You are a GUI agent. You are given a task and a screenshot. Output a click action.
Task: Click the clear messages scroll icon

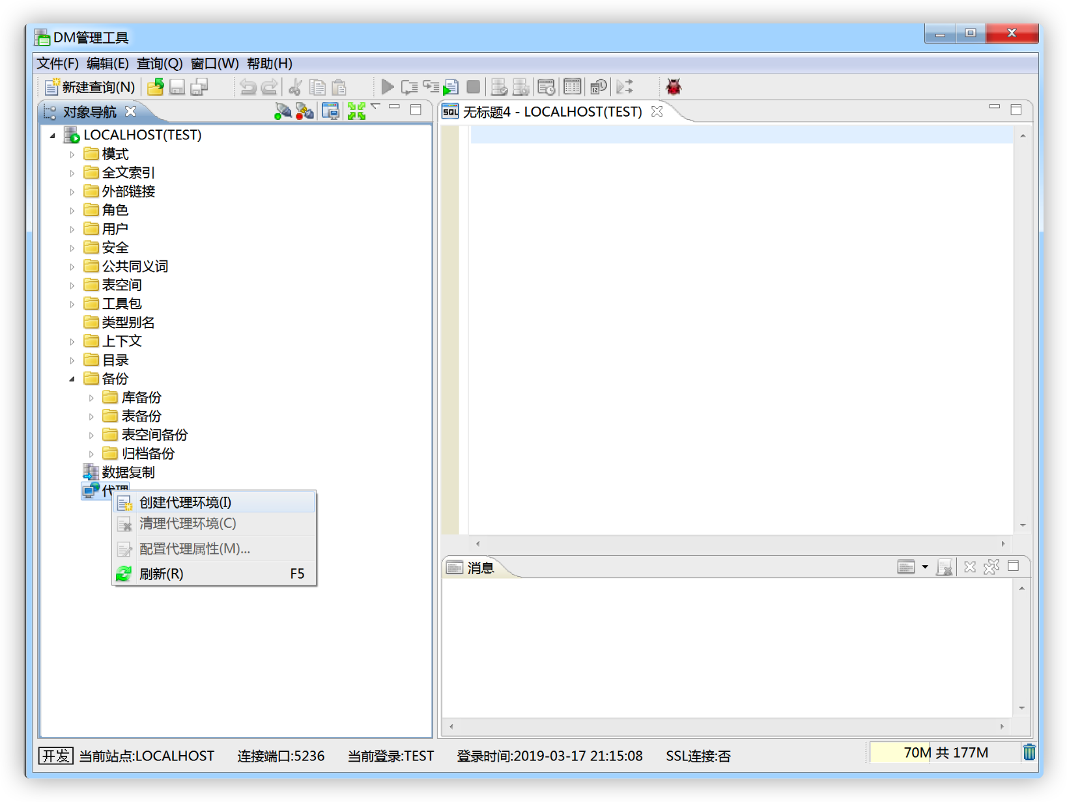click(944, 567)
